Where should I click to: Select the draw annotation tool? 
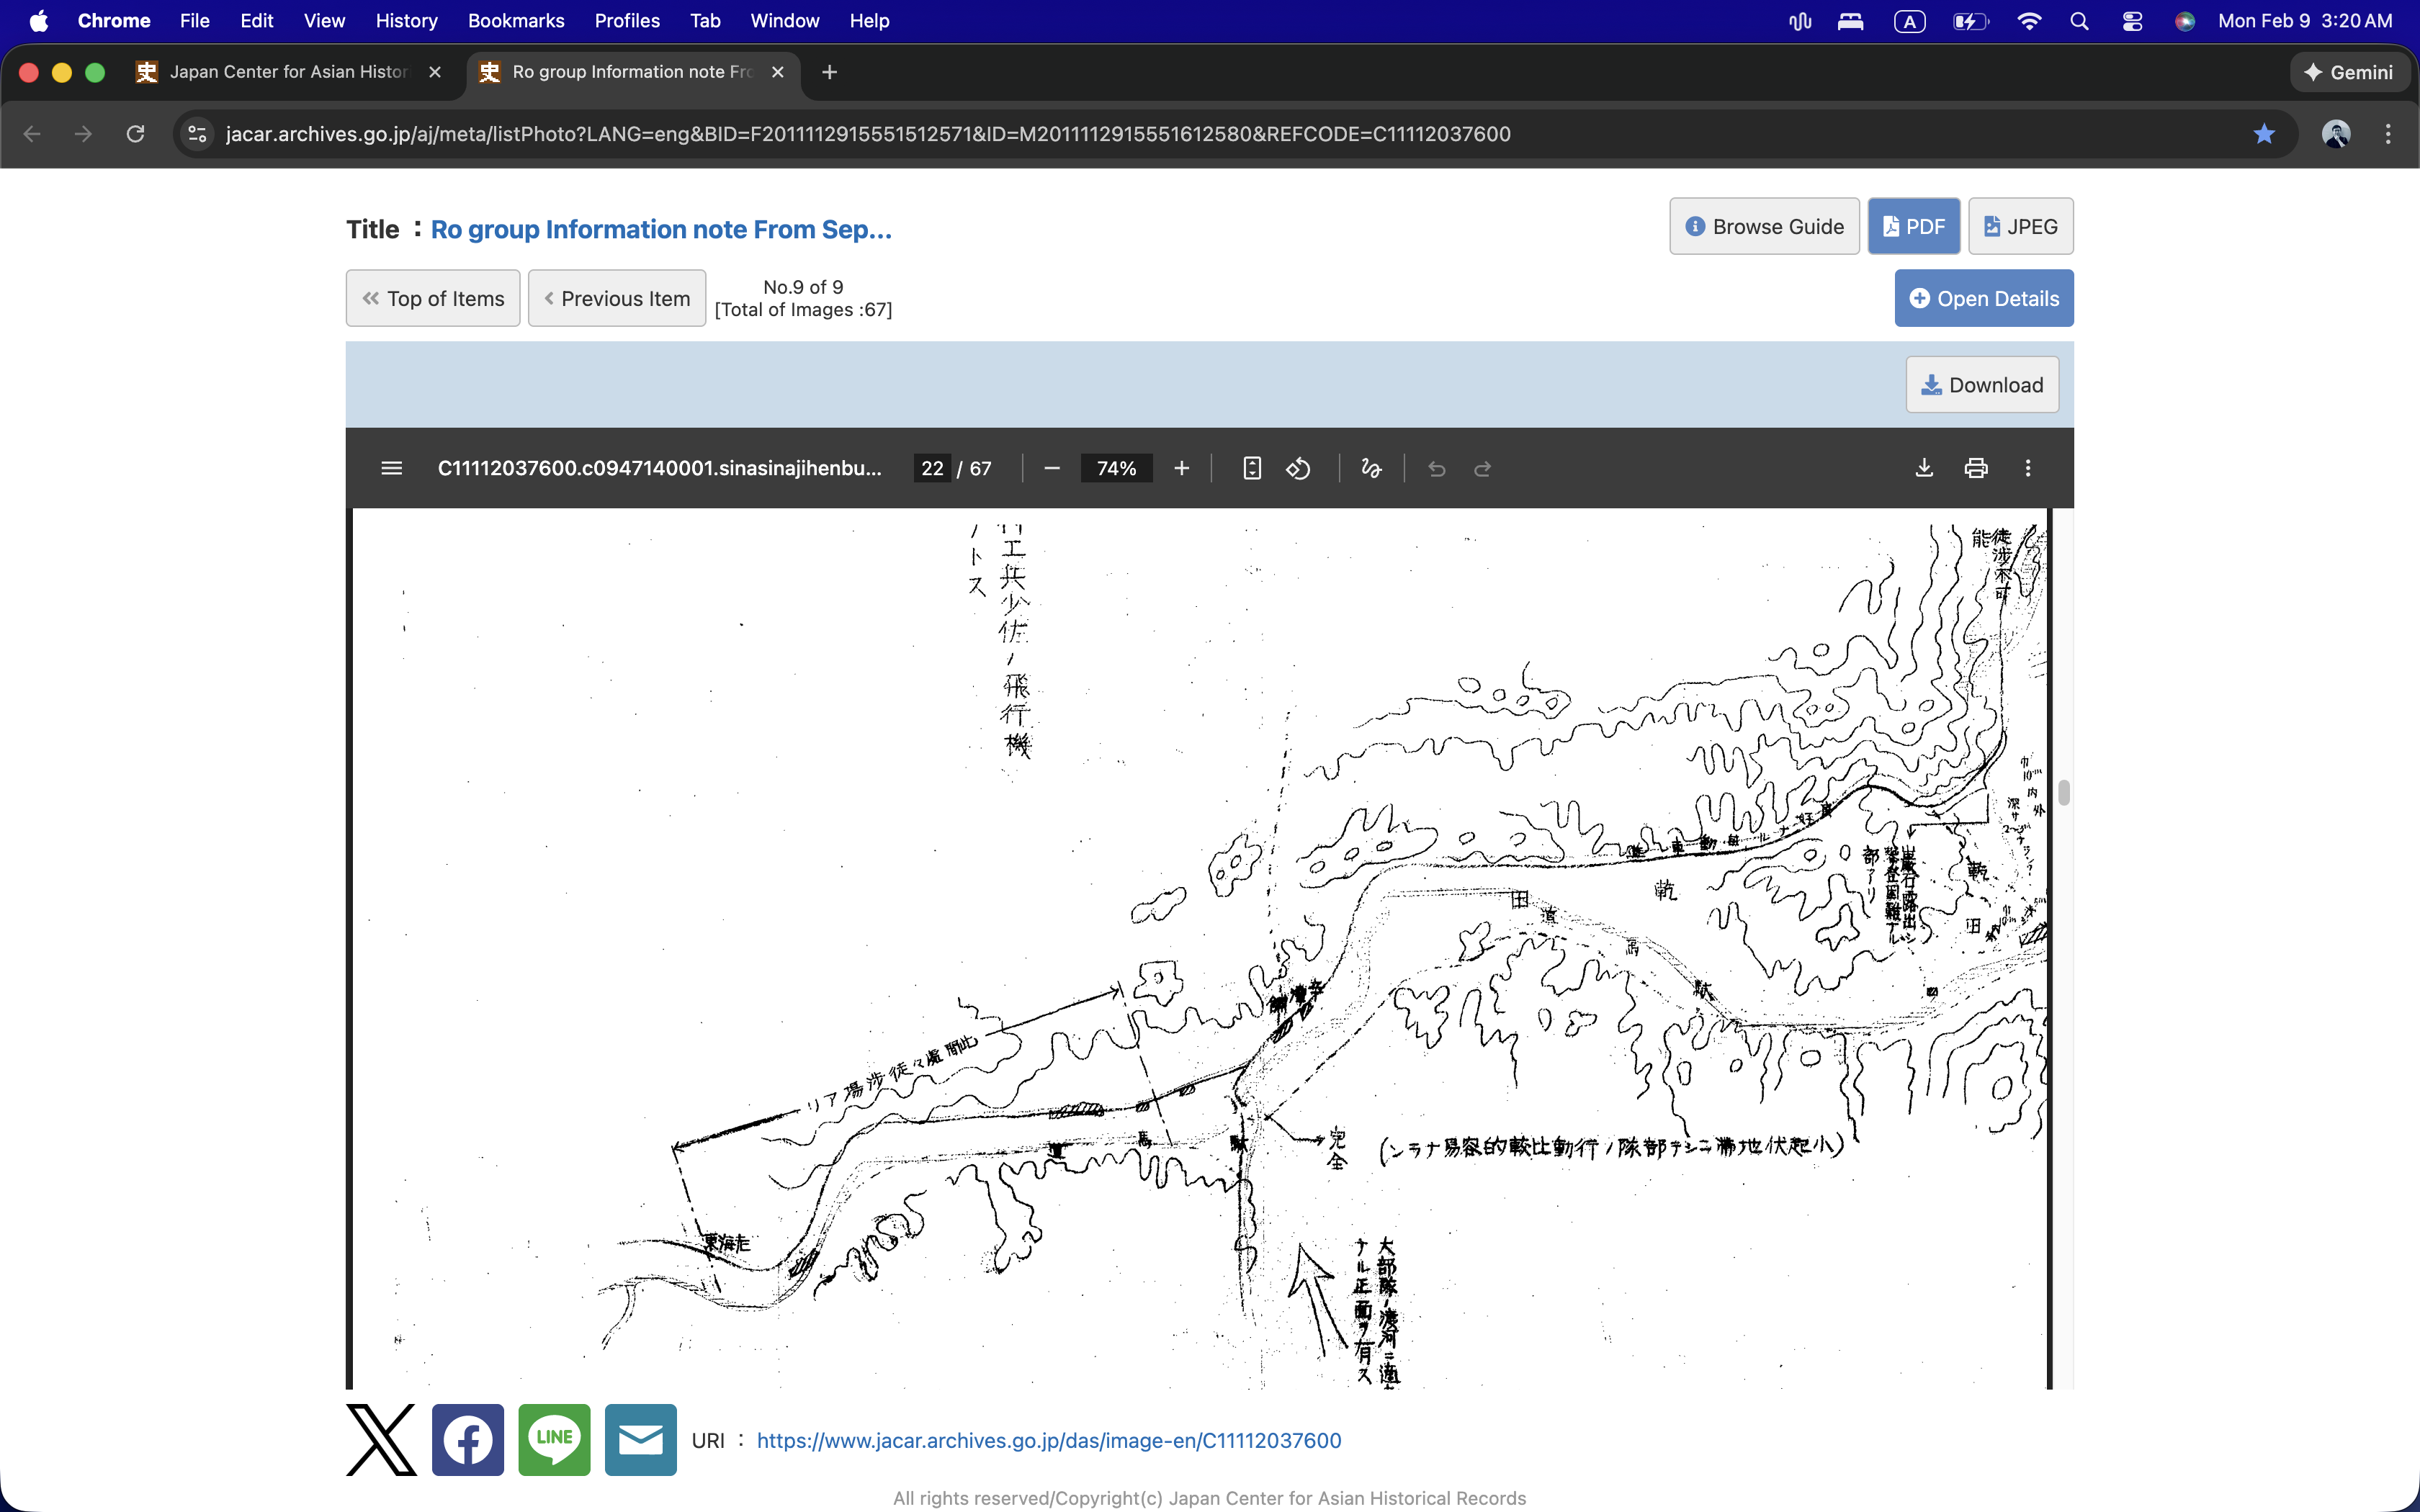(1371, 468)
